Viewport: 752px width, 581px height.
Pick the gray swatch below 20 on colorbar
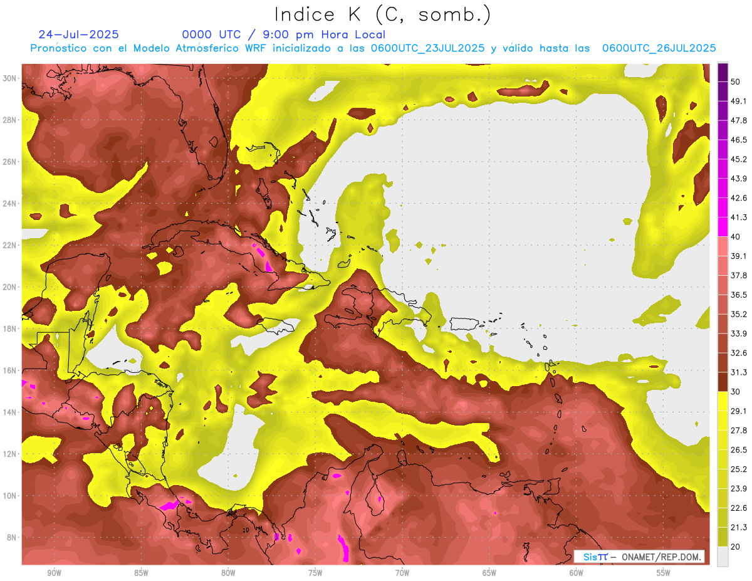click(723, 557)
